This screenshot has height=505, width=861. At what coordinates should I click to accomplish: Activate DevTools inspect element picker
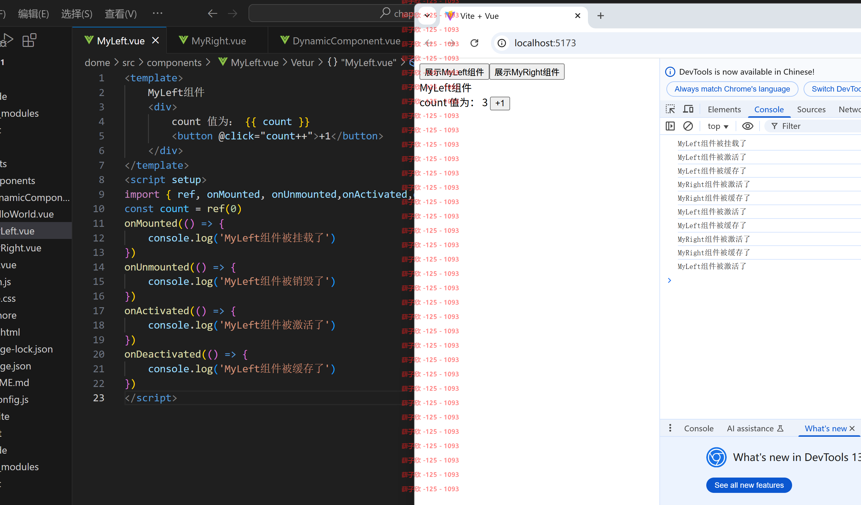pyautogui.click(x=670, y=109)
